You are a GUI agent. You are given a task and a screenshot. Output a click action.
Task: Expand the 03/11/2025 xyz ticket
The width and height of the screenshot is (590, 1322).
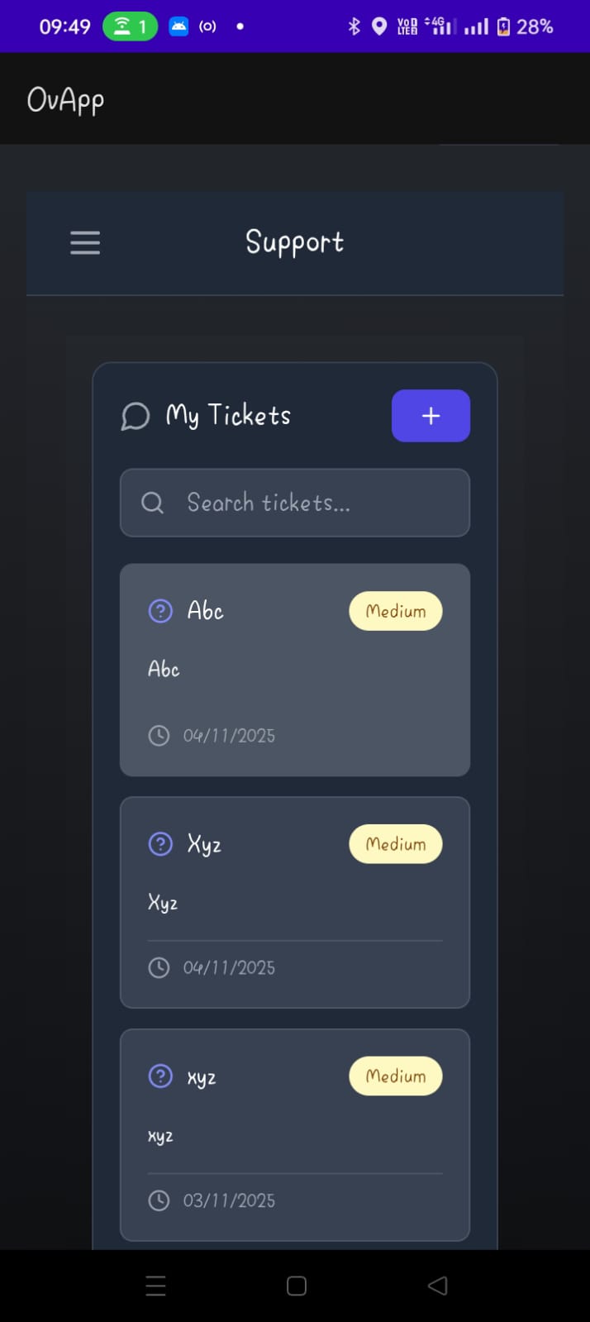295,1134
